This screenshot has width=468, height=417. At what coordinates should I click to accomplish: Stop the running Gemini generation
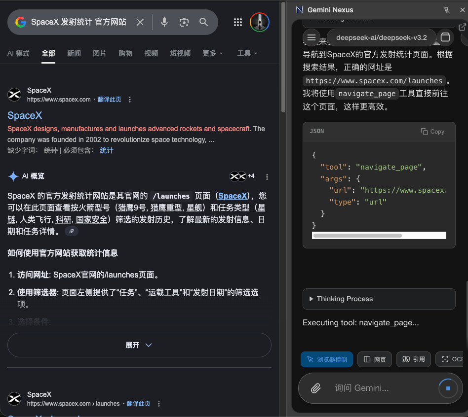448,388
